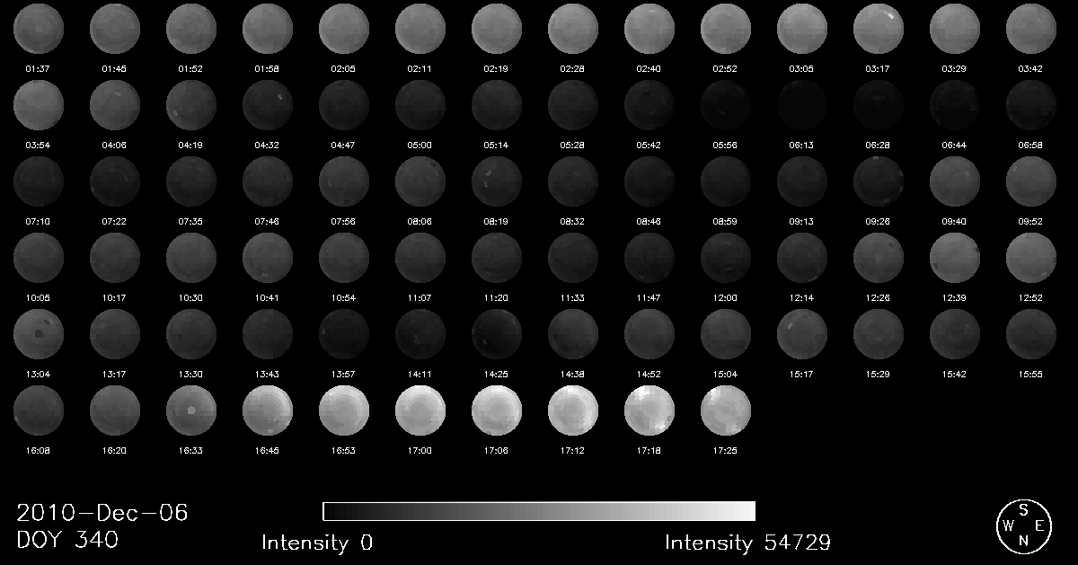Select the 02:28 timestamp text

point(573,67)
